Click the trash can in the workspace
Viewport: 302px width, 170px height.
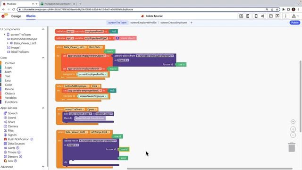pos(292,147)
